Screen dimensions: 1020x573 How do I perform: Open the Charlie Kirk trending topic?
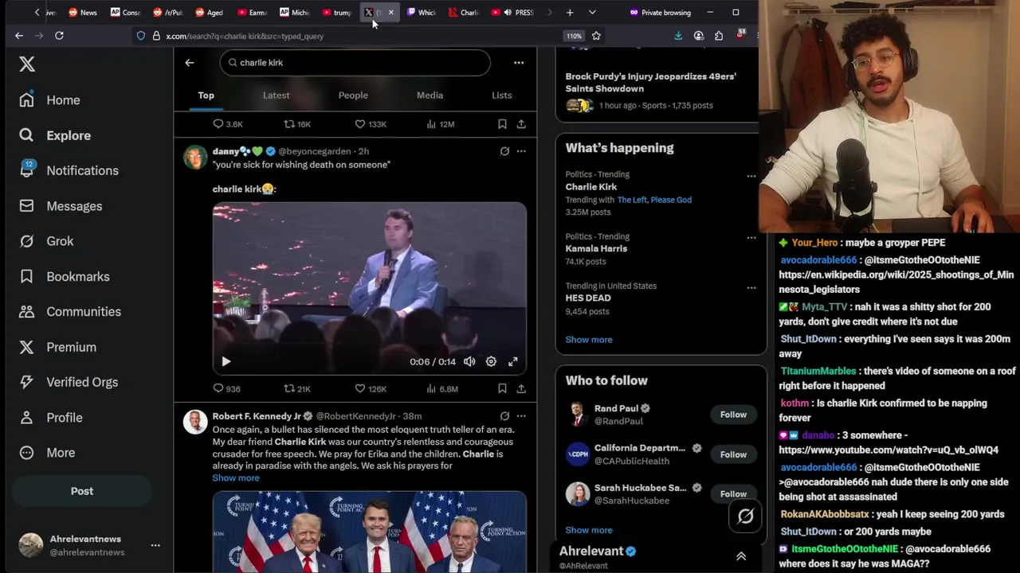point(591,187)
